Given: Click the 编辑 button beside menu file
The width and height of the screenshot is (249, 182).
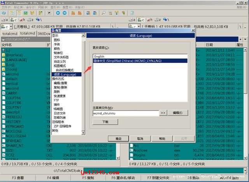Looking at the screenshot, I should pos(178,113).
